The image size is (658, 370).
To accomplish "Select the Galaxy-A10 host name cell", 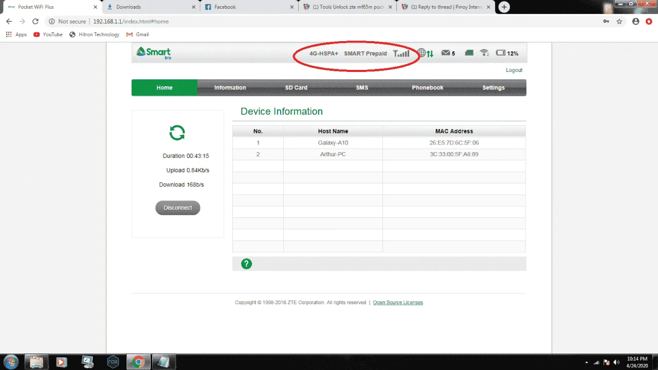I will pos(333,142).
